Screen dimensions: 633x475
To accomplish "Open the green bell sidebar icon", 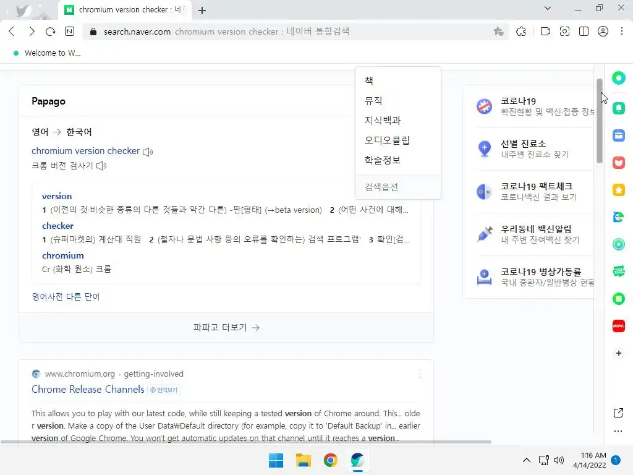I will [618, 108].
